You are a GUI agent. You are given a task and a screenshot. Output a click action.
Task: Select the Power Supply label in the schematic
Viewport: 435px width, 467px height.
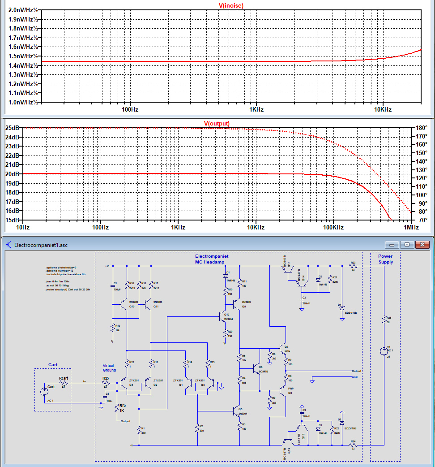point(385,259)
